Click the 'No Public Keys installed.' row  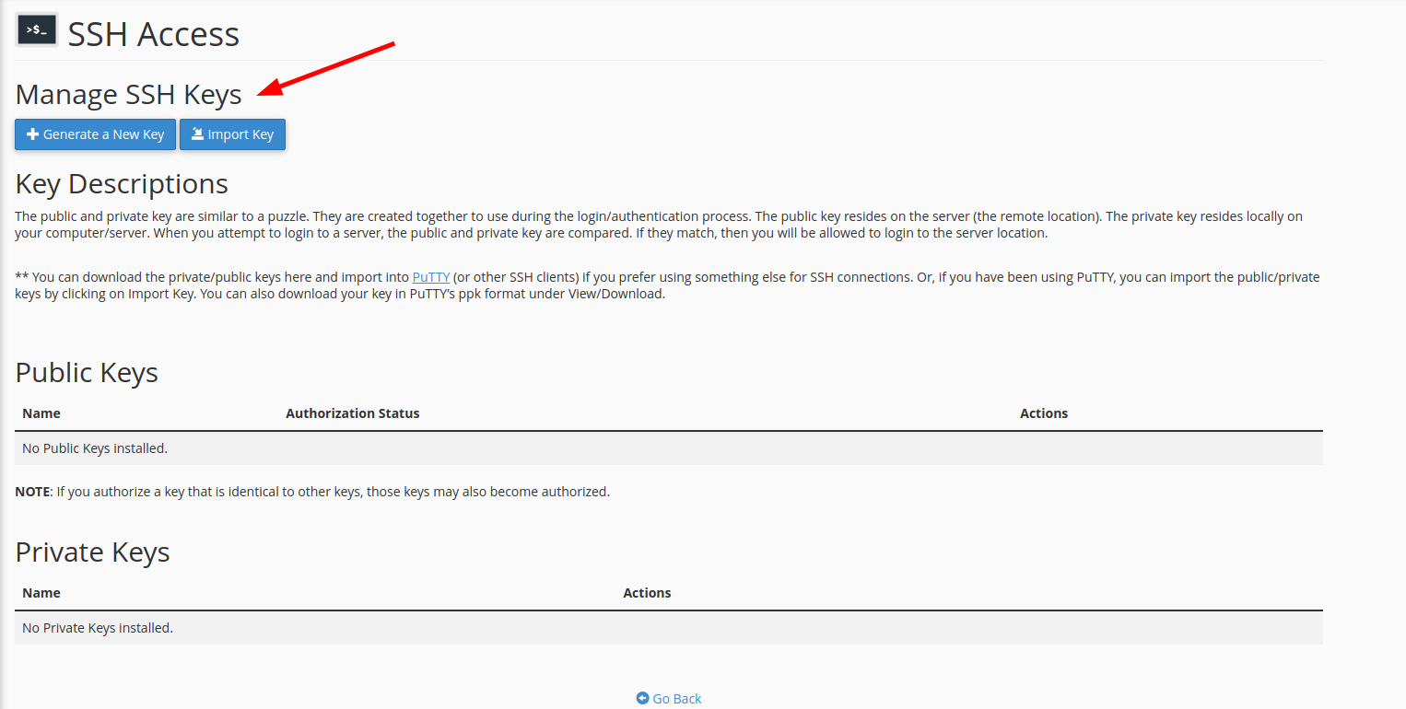[669, 448]
